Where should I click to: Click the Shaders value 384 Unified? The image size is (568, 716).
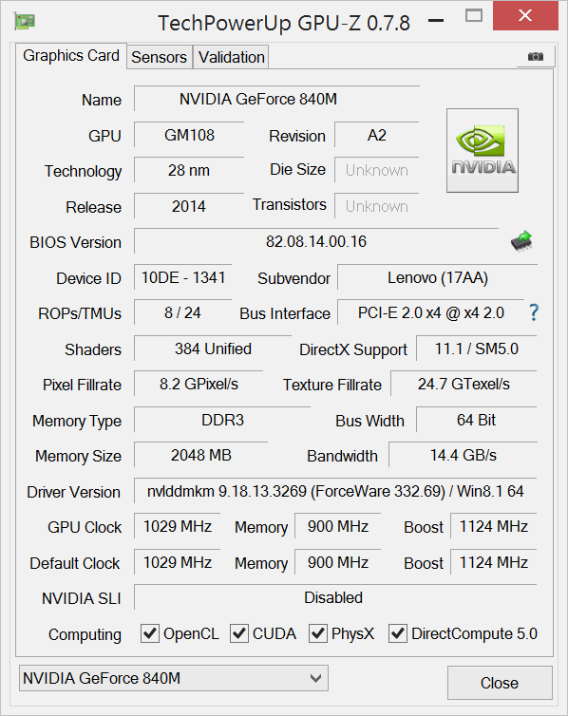point(213,349)
